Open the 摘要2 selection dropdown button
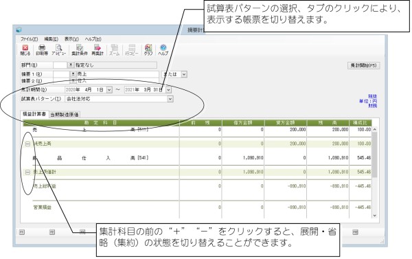Image resolution: width=412 pixels, height=259 pixels. tap(73, 81)
